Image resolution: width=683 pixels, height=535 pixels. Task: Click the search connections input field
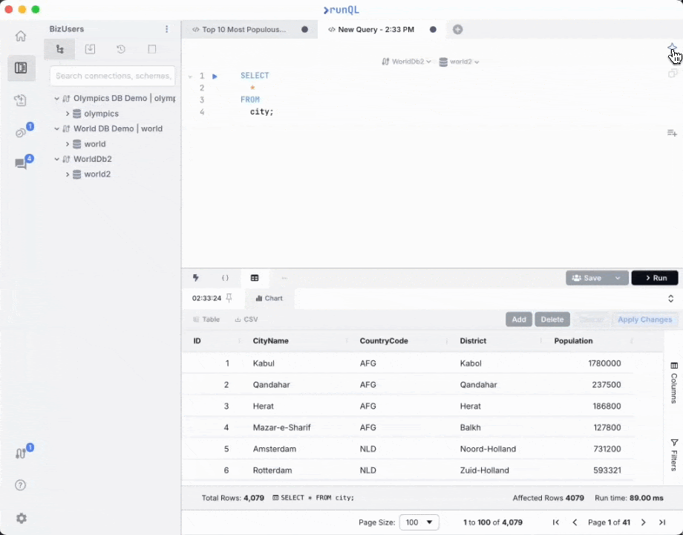coord(112,76)
